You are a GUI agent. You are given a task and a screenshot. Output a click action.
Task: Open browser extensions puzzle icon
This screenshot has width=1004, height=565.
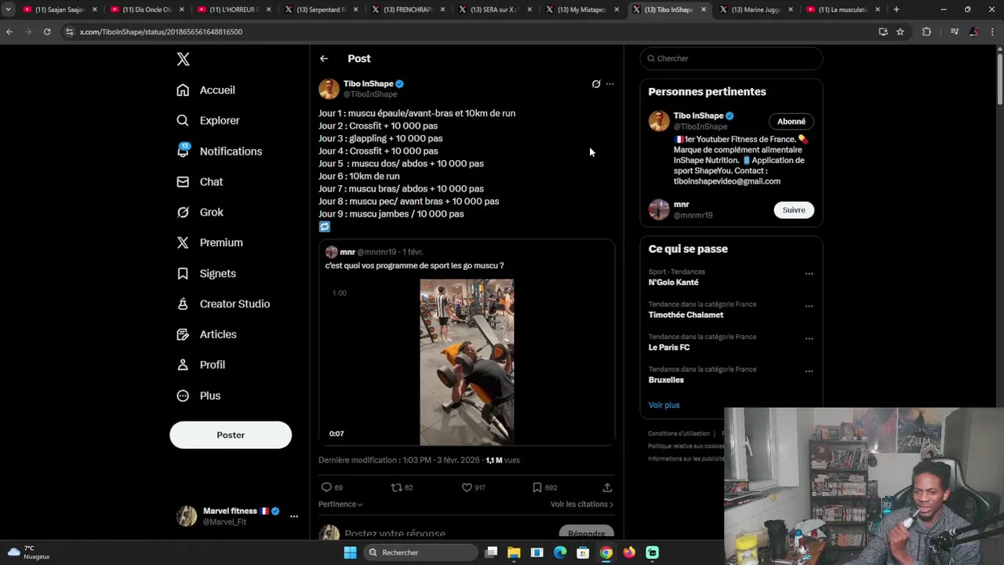(926, 31)
